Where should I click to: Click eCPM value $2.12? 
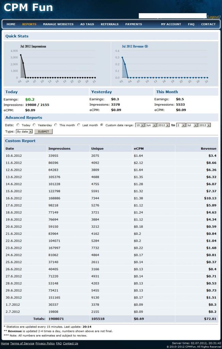pyautogui.click(x=138, y=163)
